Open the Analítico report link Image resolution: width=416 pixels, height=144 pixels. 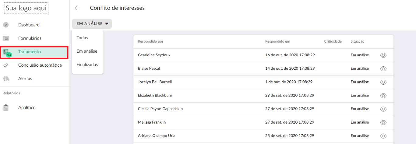(x=27, y=107)
